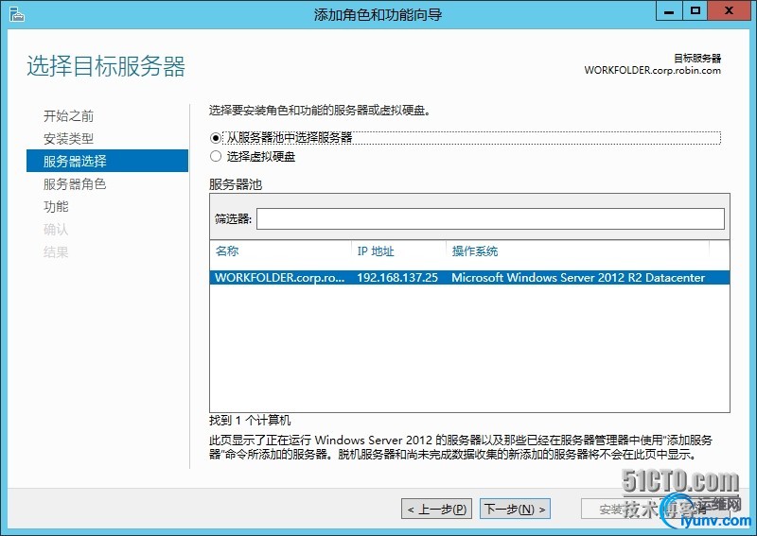Click into the 筛选器 filter field
Screen dimensions: 757x536
[490, 219]
